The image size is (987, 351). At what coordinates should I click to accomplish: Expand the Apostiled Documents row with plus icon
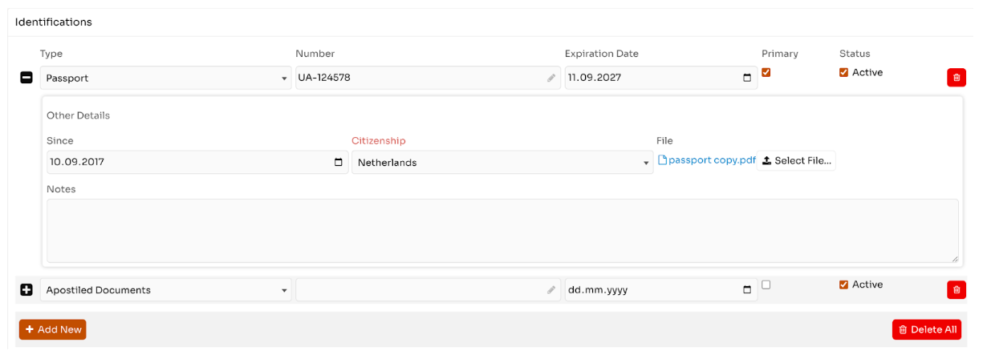26,290
